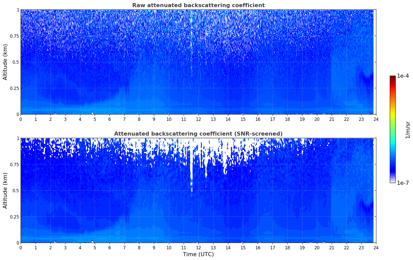The image size is (413, 260).
Task: Select the "Altitude (km)" label of the raw plot
Action: tap(5, 62)
